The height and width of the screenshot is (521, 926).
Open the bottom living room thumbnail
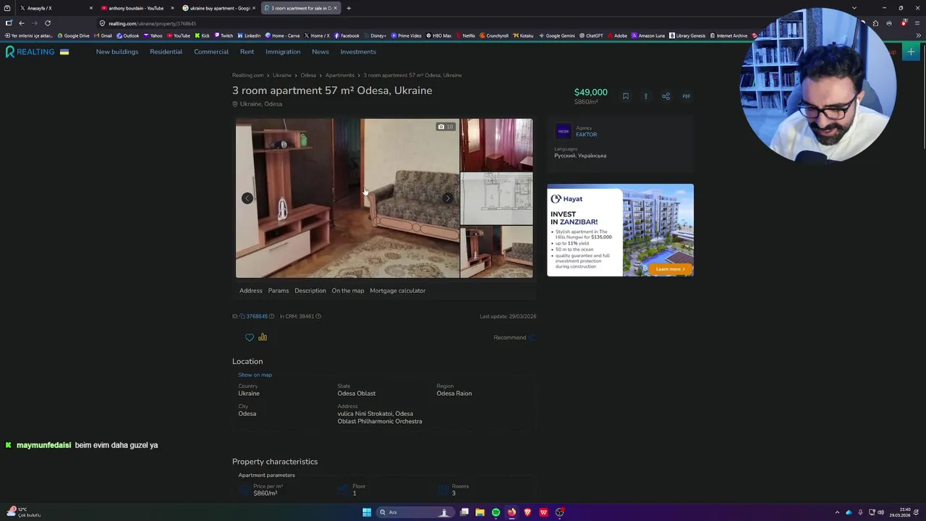(x=497, y=252)
